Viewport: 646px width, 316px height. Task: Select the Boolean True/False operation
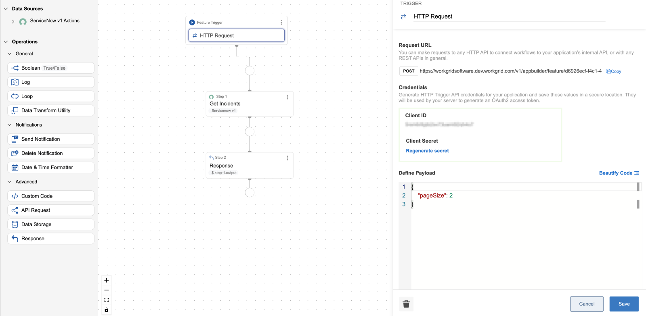51,68
